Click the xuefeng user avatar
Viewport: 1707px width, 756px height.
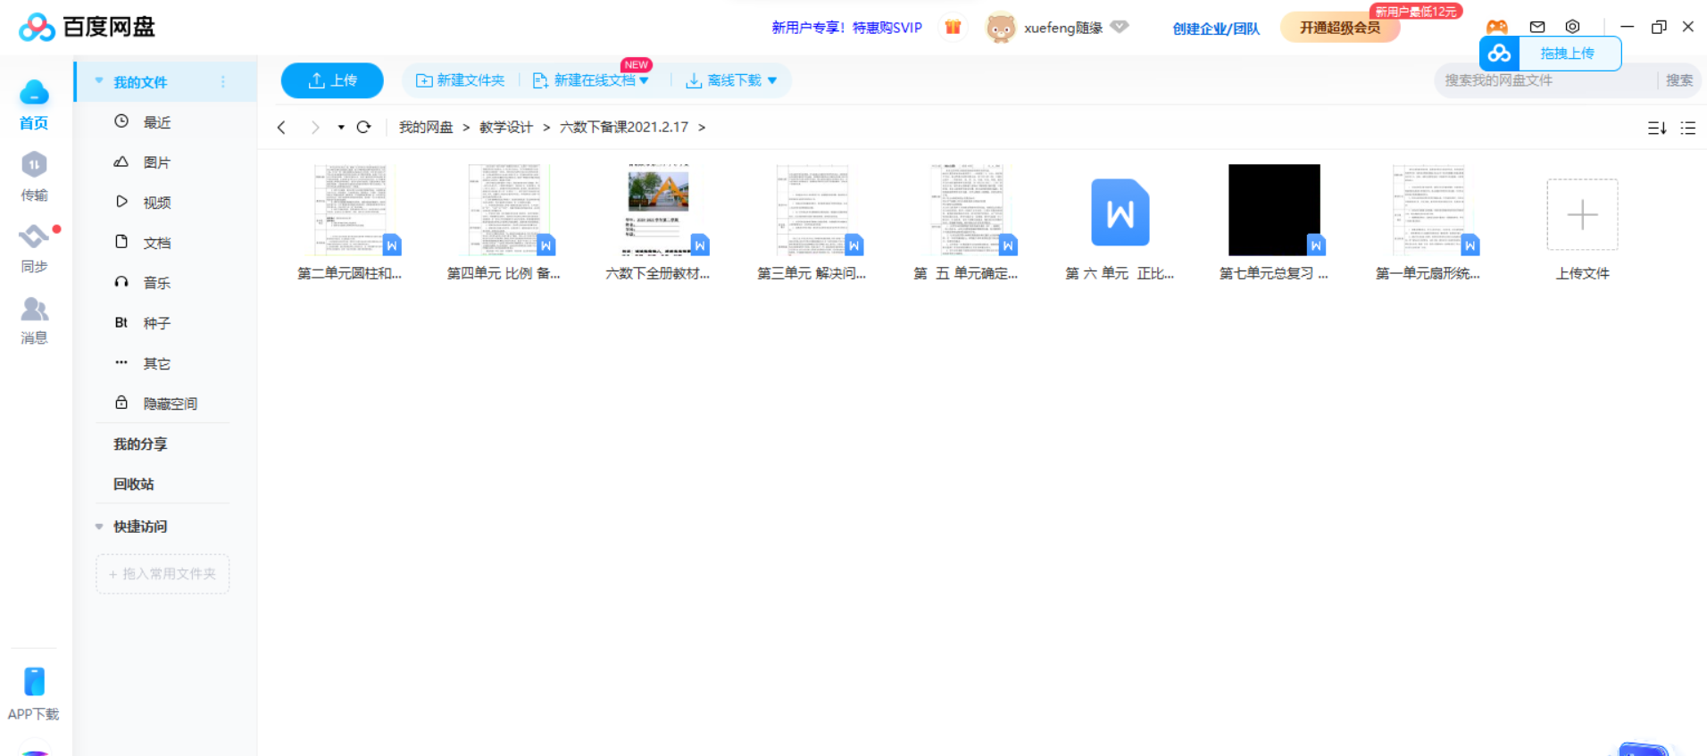coord(1001,28)
